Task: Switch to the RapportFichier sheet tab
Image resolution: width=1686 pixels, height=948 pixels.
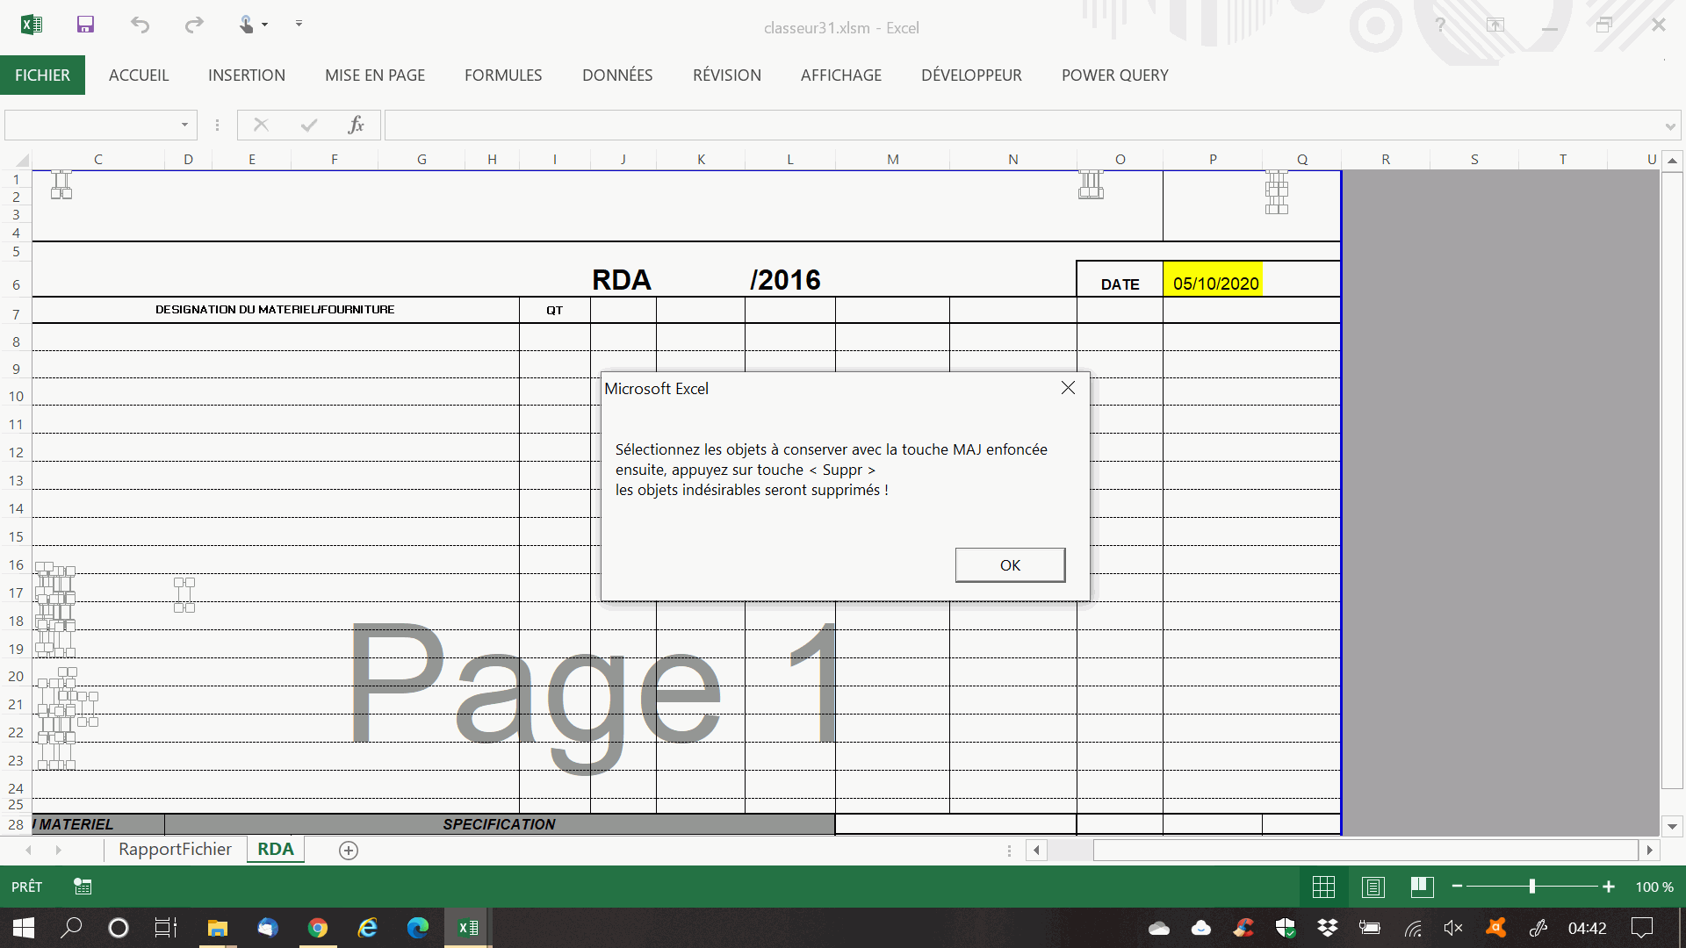Action: click(x=175, y=850)
